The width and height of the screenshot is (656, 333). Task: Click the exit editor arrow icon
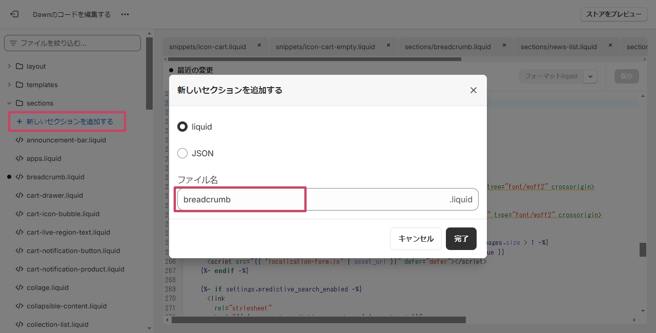point(14,14)
